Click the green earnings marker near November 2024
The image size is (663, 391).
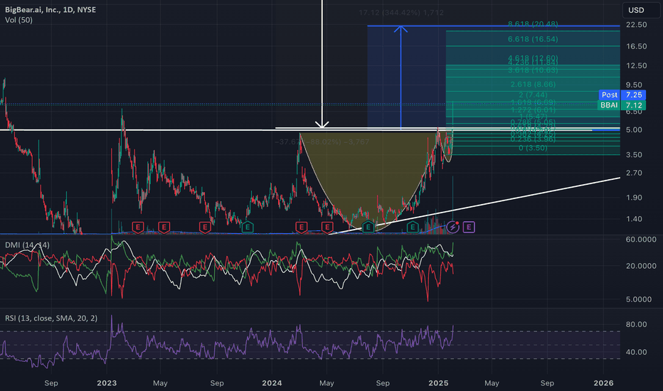click(x=413, y=227)
